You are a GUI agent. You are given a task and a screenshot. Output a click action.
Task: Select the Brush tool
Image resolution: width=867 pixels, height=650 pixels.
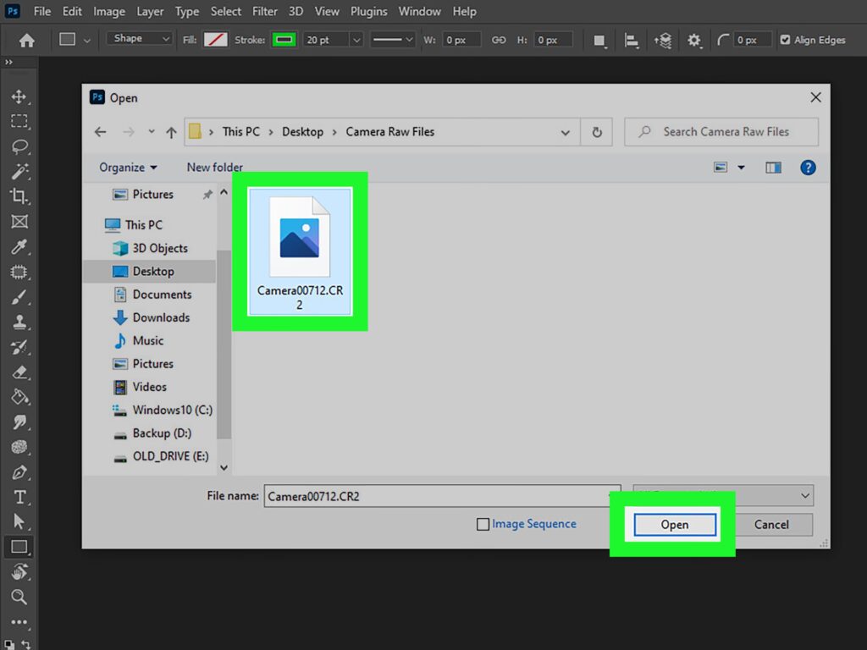coord(19,297)
